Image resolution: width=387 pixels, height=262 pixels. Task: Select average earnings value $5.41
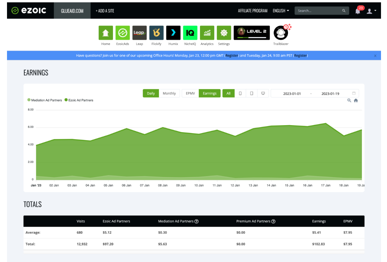316,232
